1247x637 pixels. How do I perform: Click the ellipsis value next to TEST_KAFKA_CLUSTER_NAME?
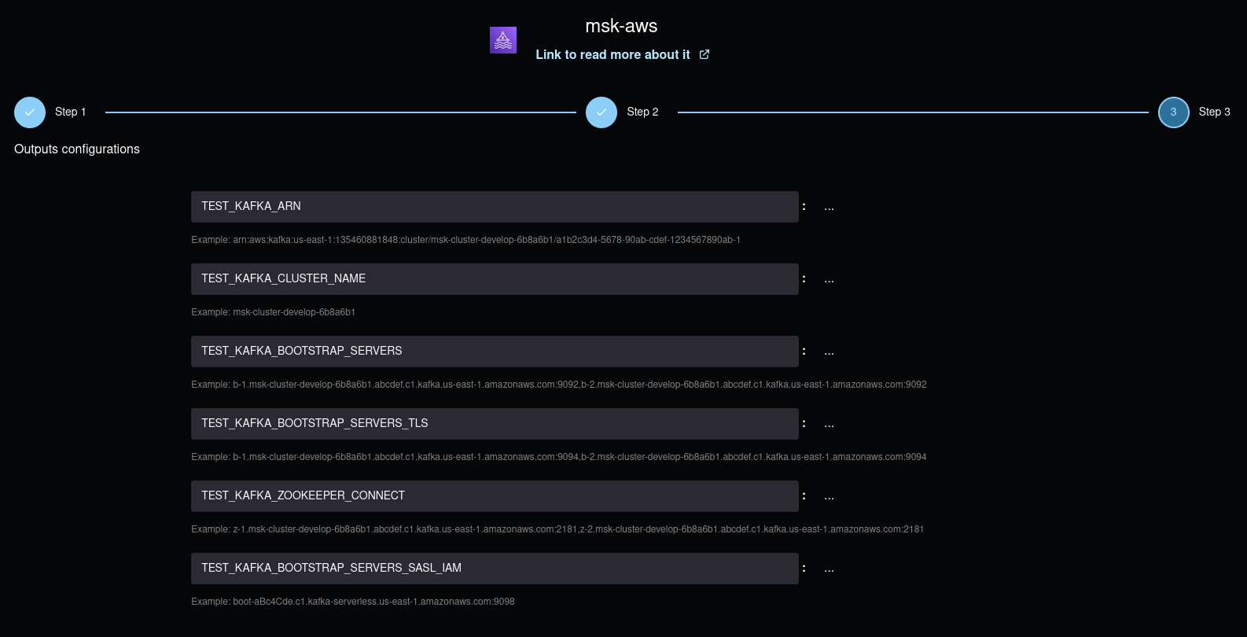point(829,280)
